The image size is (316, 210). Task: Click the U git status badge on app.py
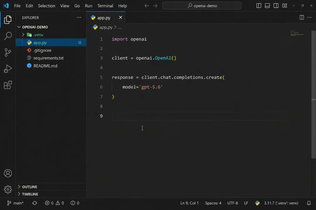[x=80, y=43]
